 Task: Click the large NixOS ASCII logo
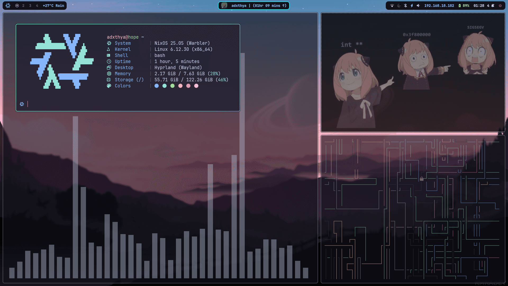point(62,61)
